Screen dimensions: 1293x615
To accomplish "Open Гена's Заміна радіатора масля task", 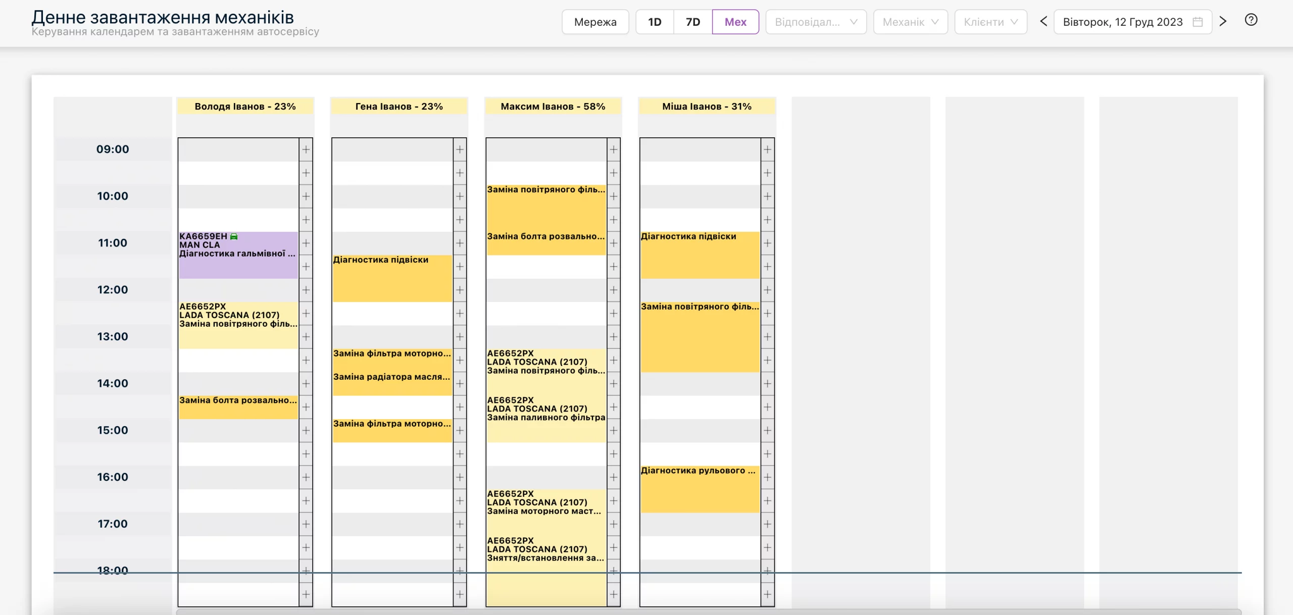I will 392,384.
